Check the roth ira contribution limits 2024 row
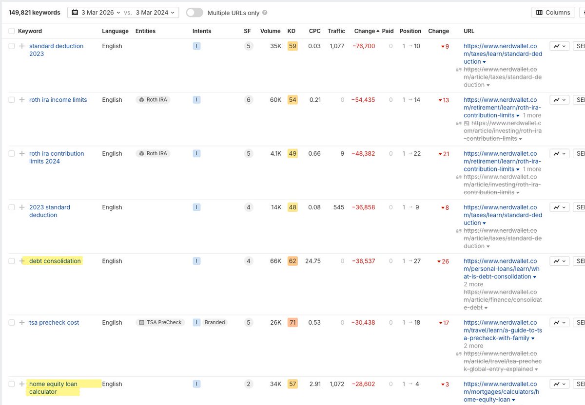 click(x=12, y=153)
